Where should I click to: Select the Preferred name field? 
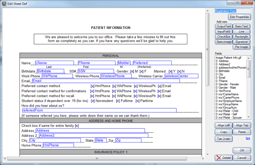pyautogui.click(x=152, y=63)
